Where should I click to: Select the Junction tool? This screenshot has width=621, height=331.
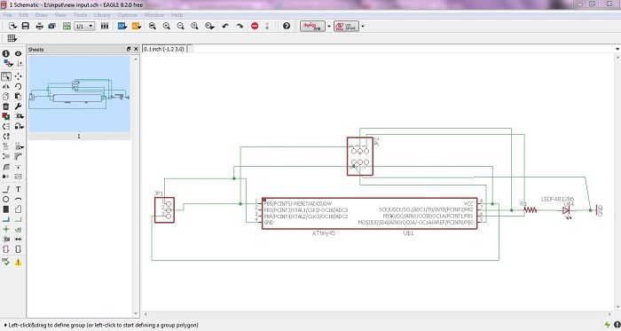click(6, 229)
